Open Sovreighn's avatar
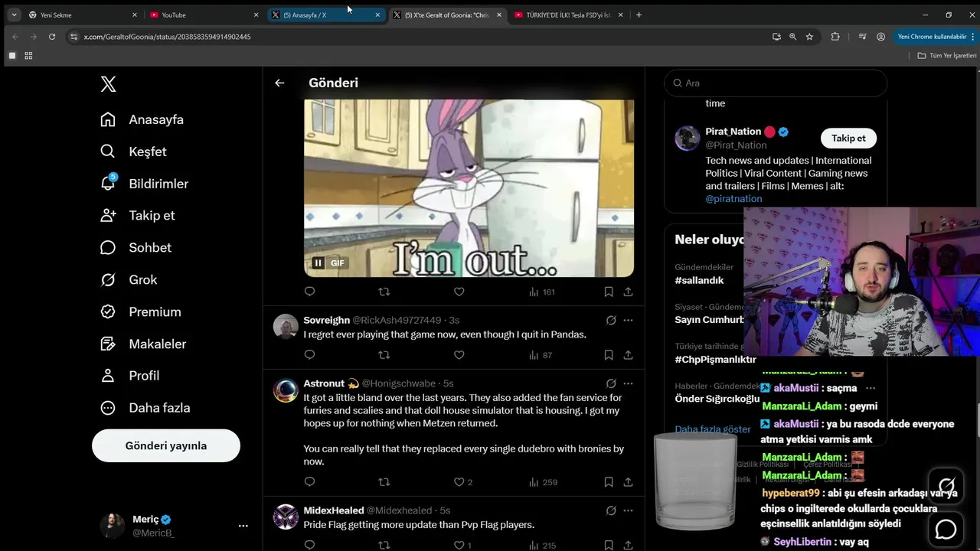The image size is (980, 551). click(286, 326)
